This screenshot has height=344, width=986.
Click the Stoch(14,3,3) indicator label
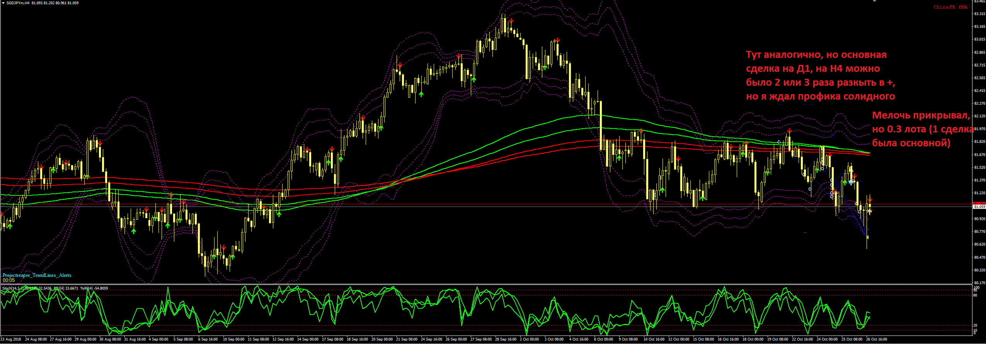[x=12, y=288]
